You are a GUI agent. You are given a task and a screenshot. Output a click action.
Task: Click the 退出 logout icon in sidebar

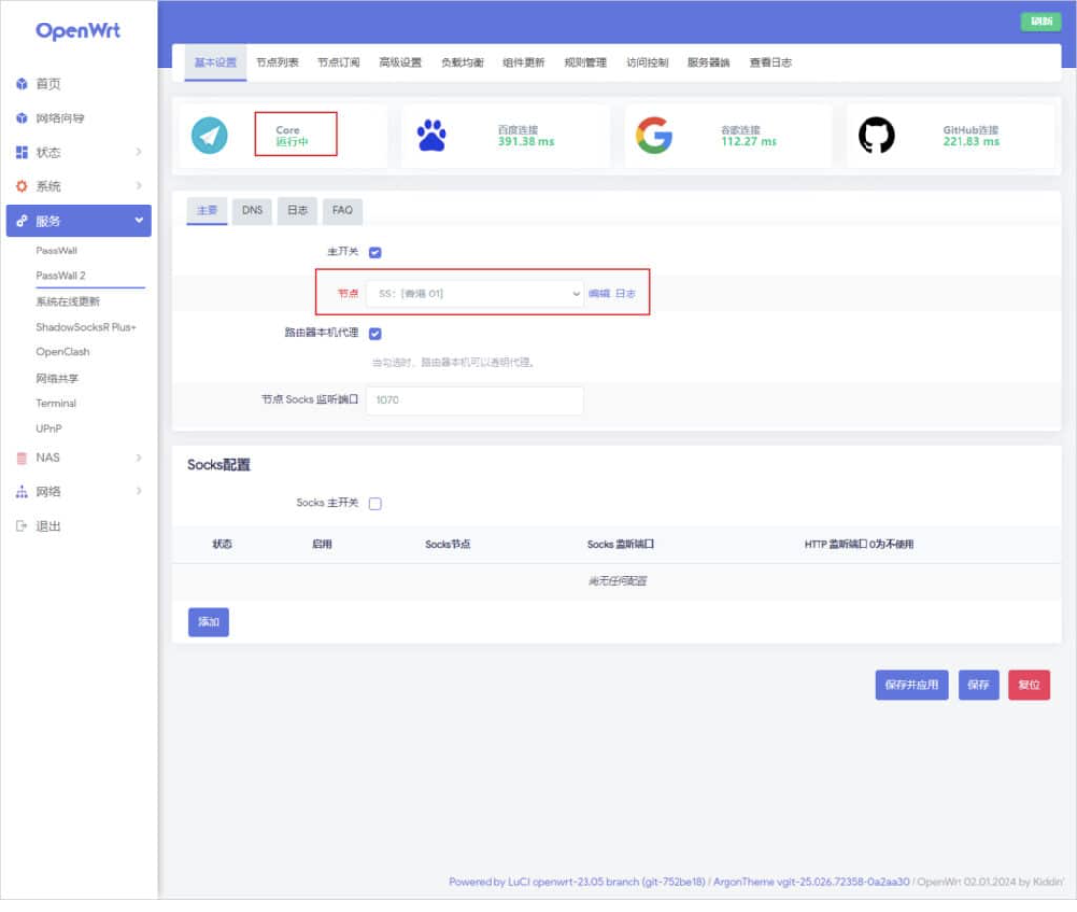point(22,526)
